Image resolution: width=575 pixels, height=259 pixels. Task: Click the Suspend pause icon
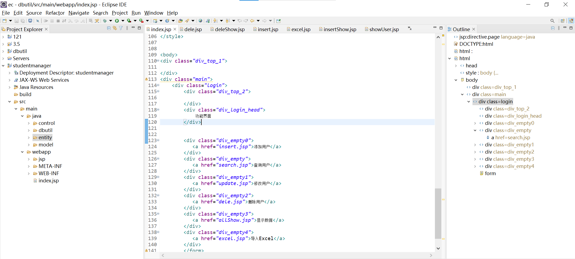52,21
